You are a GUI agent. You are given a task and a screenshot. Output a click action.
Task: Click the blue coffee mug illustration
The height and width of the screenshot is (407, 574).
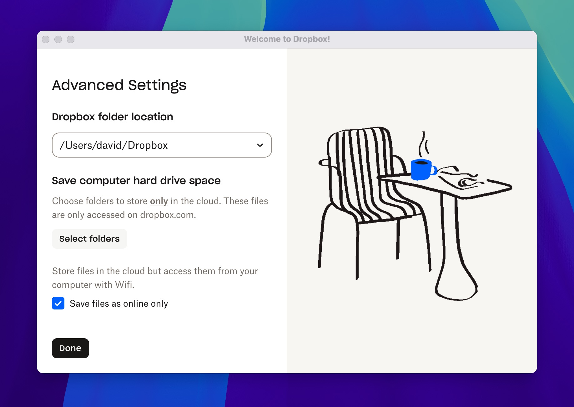pos(422,170)
